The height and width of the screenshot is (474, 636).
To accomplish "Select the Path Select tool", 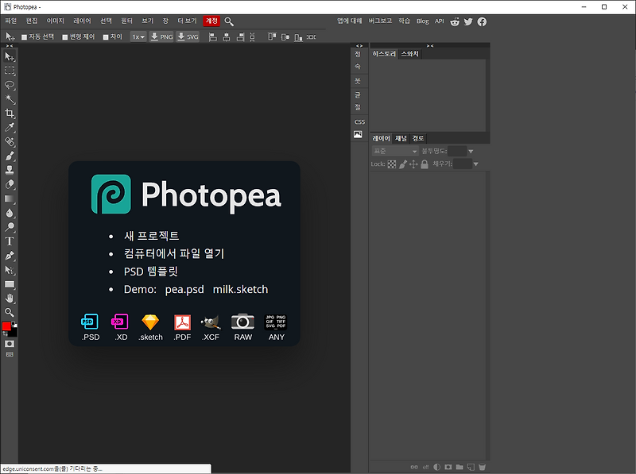I will coord(10,270).
